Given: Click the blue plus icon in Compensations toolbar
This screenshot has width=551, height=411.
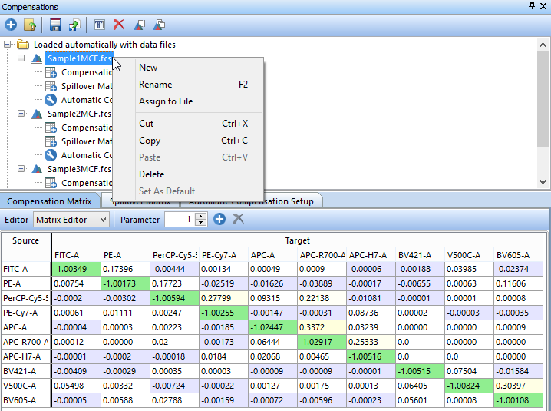Looking at the screenshot, I should point(11,25).
